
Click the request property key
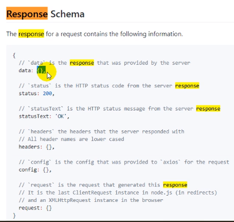click(x=29, y=208)
